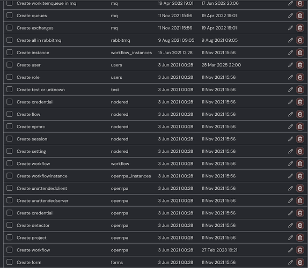Viewport: 308px width, 268px height.
Task: Edit Create all in rabbitmq entry
Action: click(x=290, y=40)
